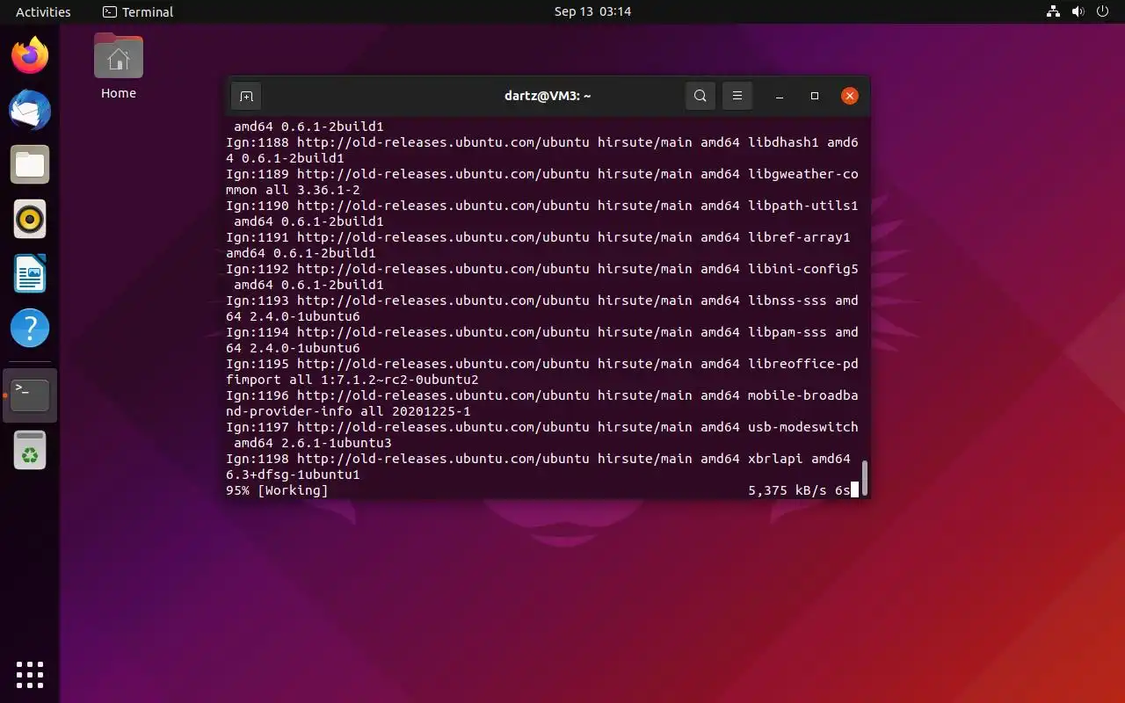Open Thunderbird mail from the dock
The image size is (1125, 703).
pos(30,110)
